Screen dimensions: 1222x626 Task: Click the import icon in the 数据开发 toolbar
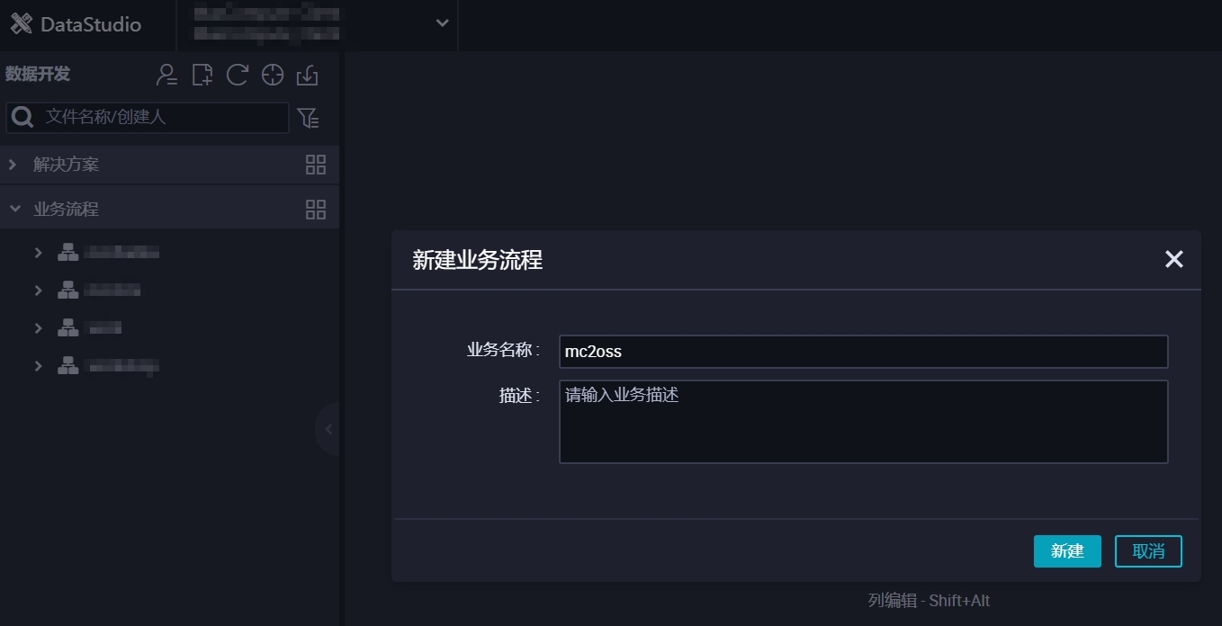(x=308, y=75)
